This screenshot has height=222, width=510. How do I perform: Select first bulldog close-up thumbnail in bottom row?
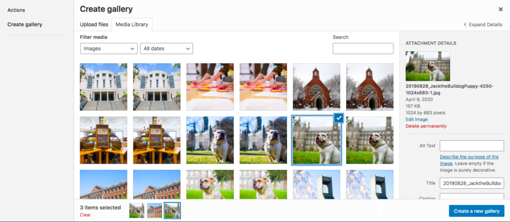tap(210, 184)
